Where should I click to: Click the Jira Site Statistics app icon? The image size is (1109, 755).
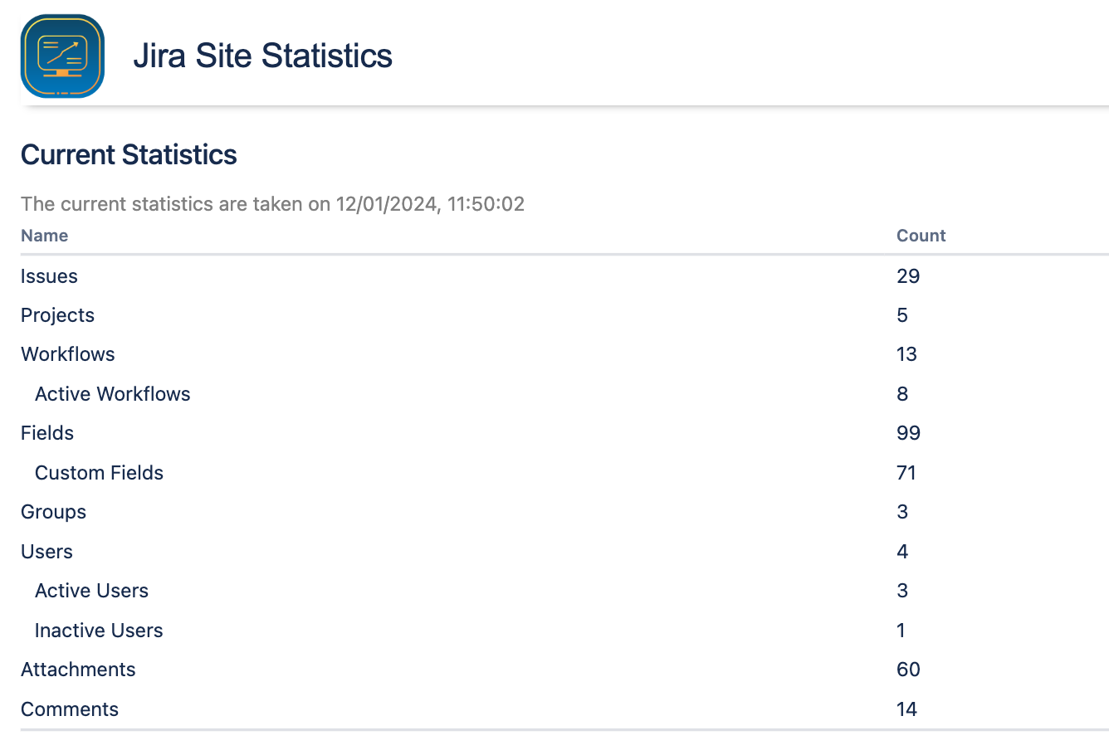tap(62, 56)
